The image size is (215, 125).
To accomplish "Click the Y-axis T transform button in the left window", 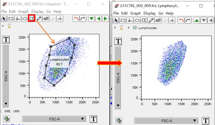I will pyautogui.click(x=6, y=40).
